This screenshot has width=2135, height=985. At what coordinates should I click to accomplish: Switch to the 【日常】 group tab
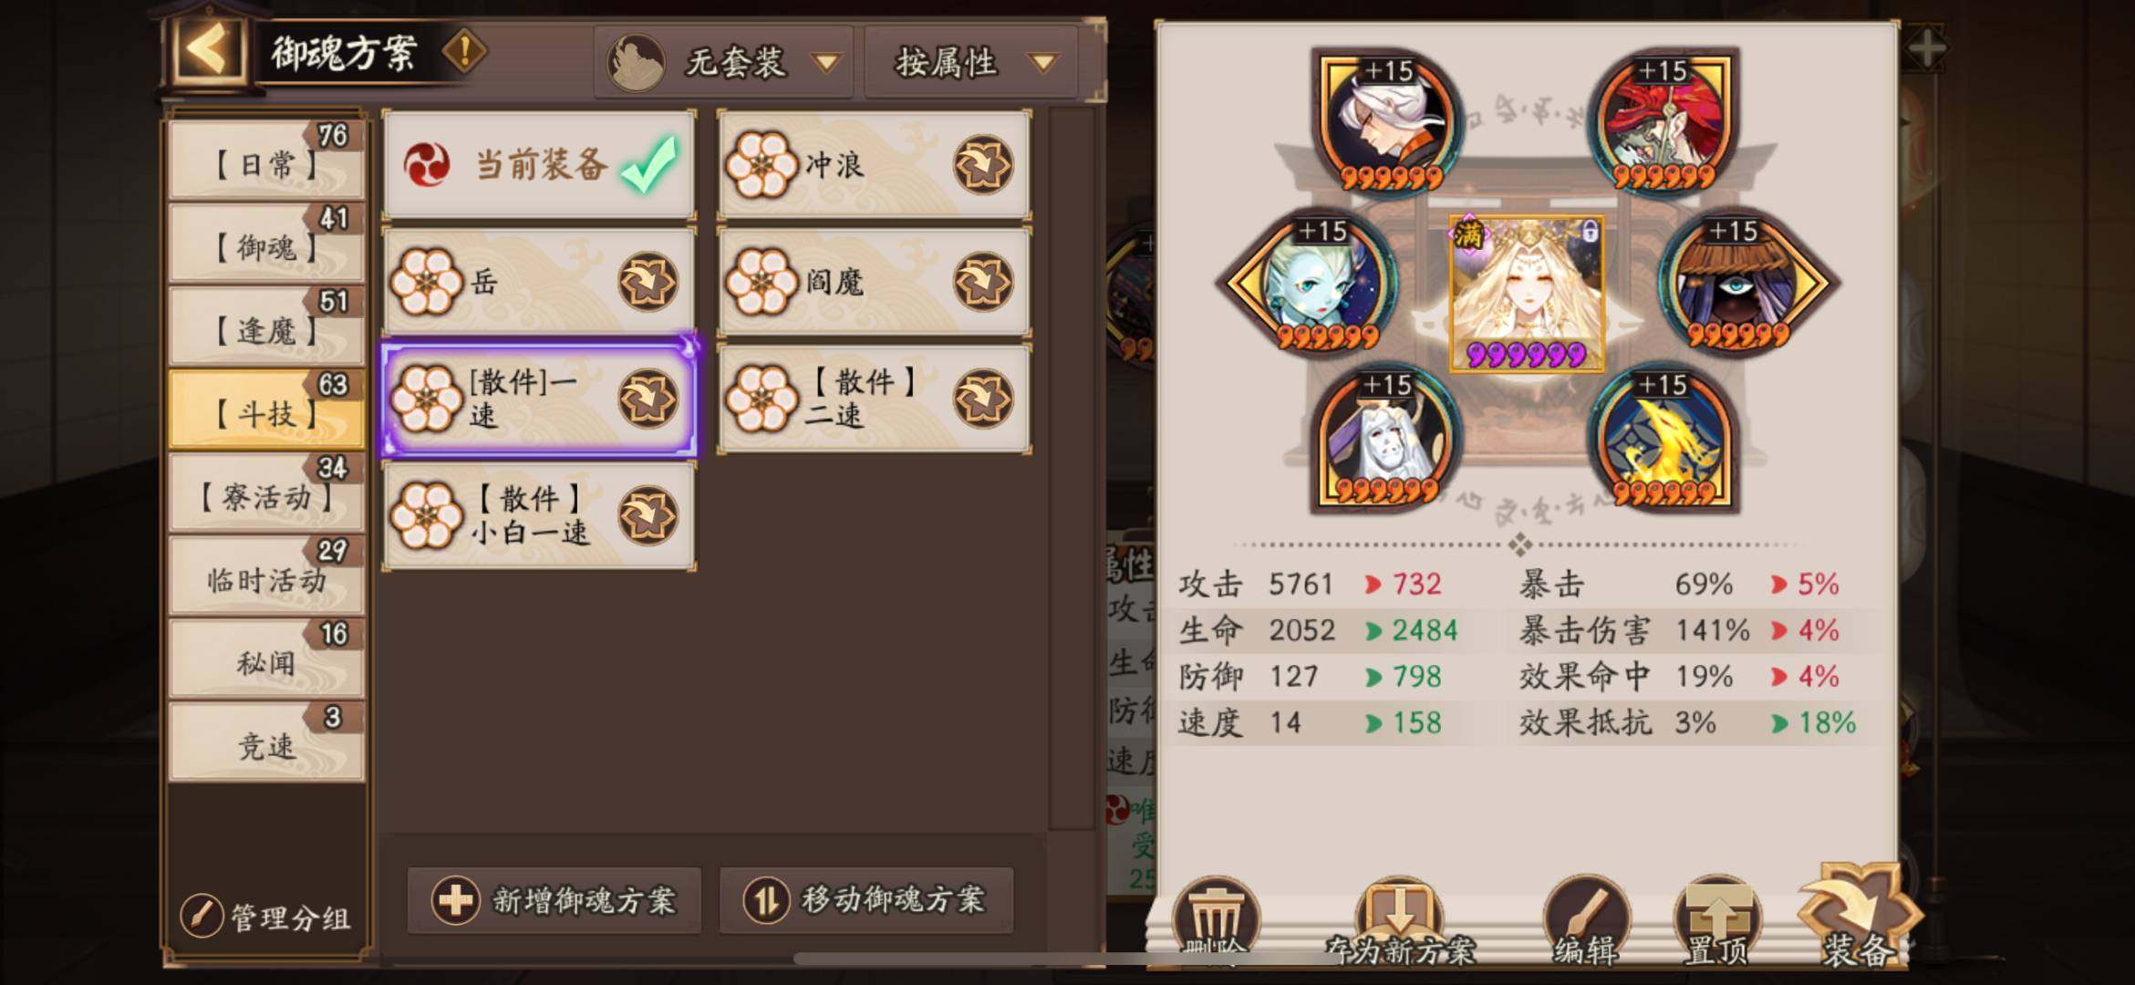click(x=266, y=161)
